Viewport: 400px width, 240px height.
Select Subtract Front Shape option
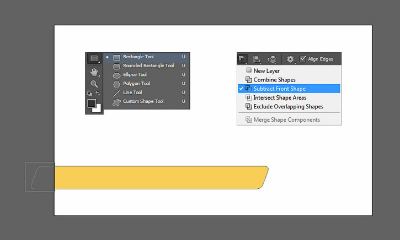tap(289, 89)
